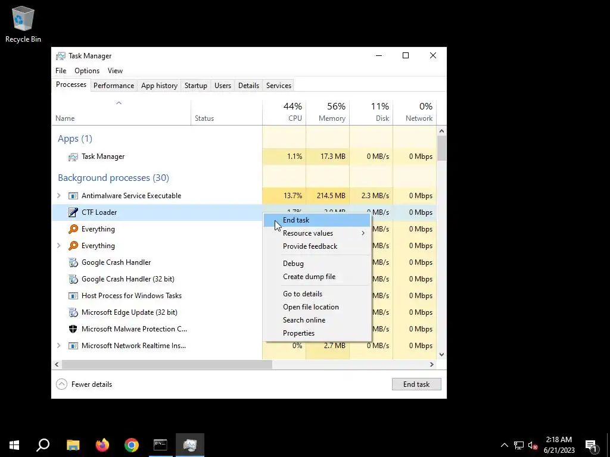Click the first Everything magnifier icon

coord(73,229)
